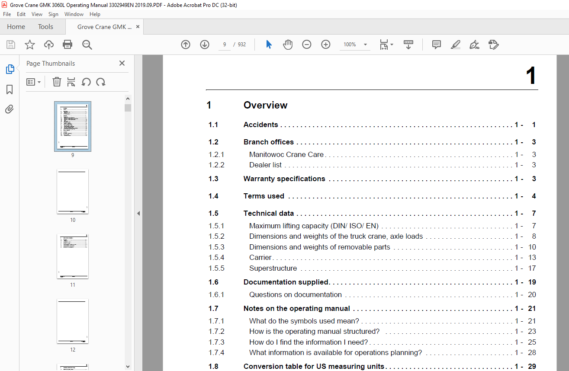Open the Help menu
This screenshot has height=371, width=569.
point(95,14)
